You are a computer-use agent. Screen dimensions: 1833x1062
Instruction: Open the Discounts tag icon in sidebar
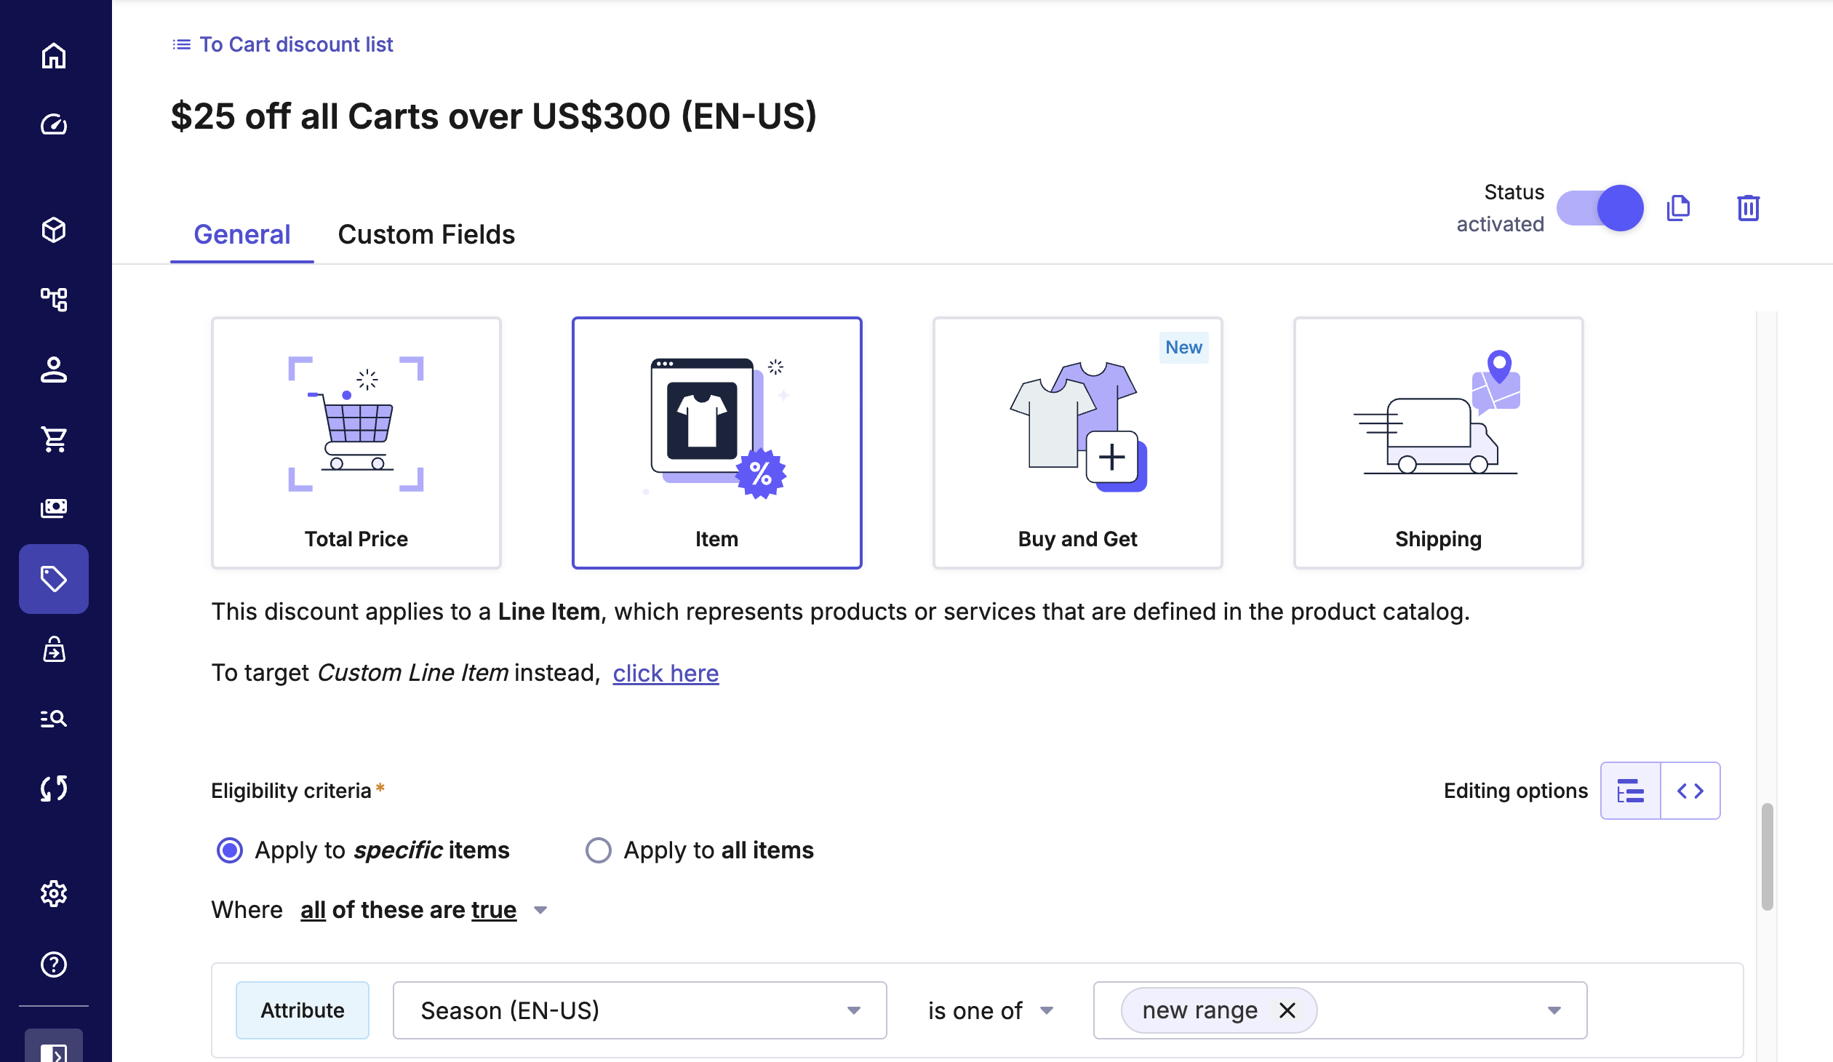click(x=54, y=579)
